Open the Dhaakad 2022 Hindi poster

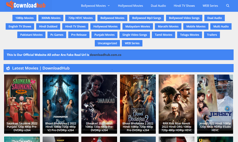[x=99, y=104]
